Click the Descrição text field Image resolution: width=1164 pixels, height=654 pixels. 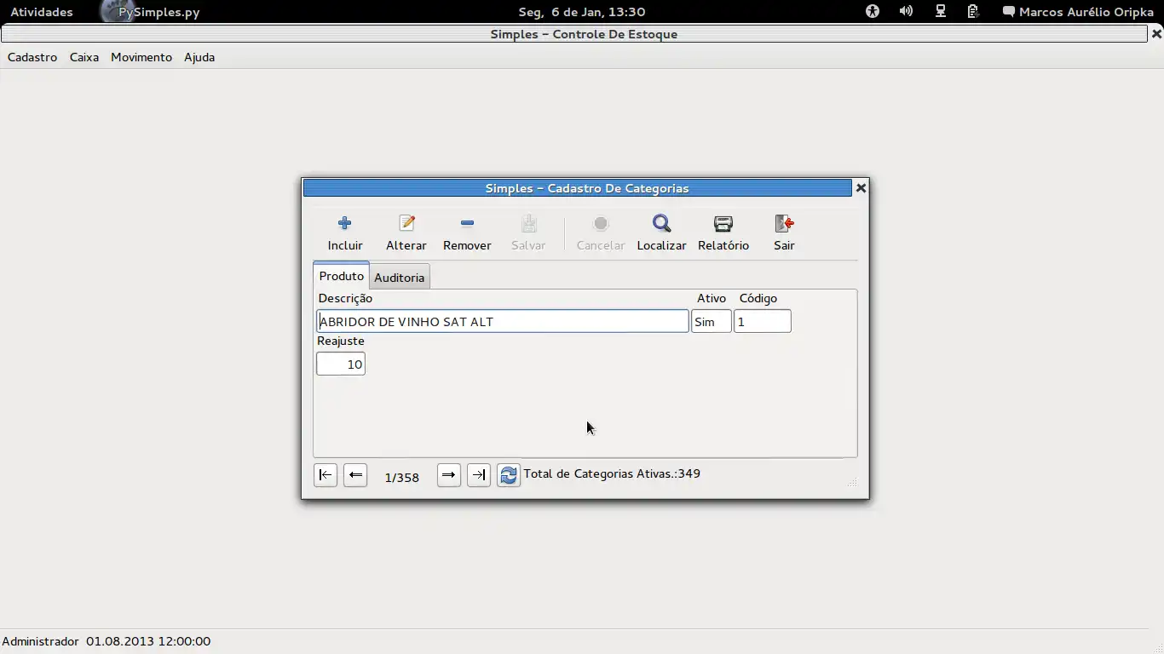[503, 321]
